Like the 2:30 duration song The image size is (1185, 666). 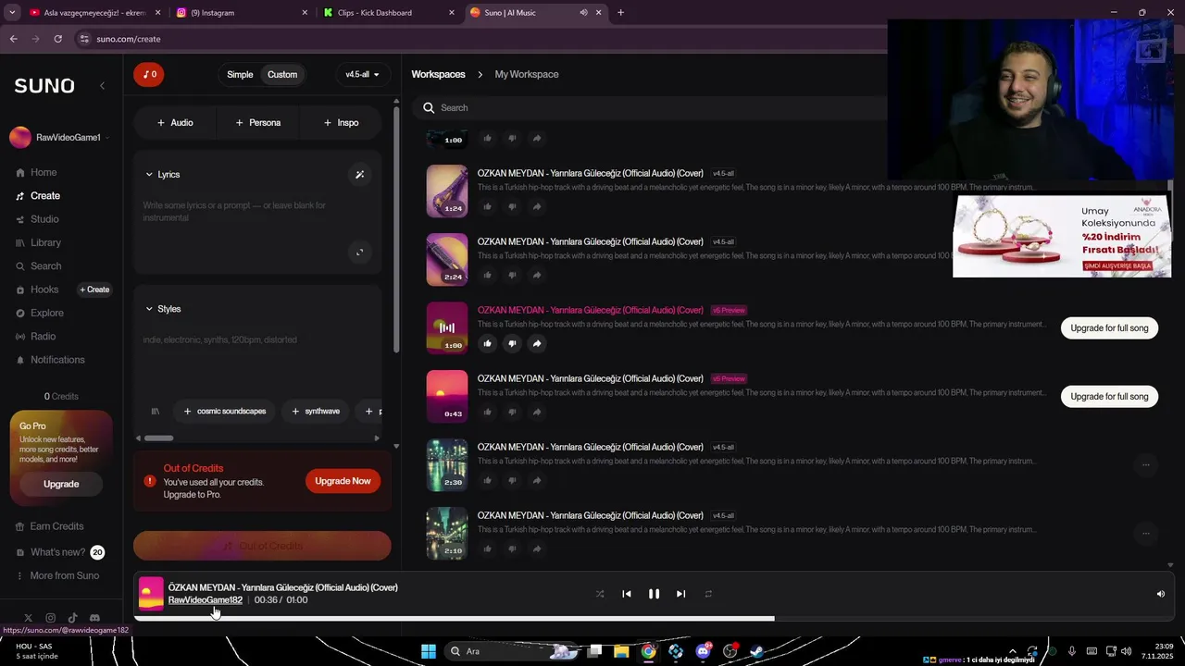click(487, 480)
